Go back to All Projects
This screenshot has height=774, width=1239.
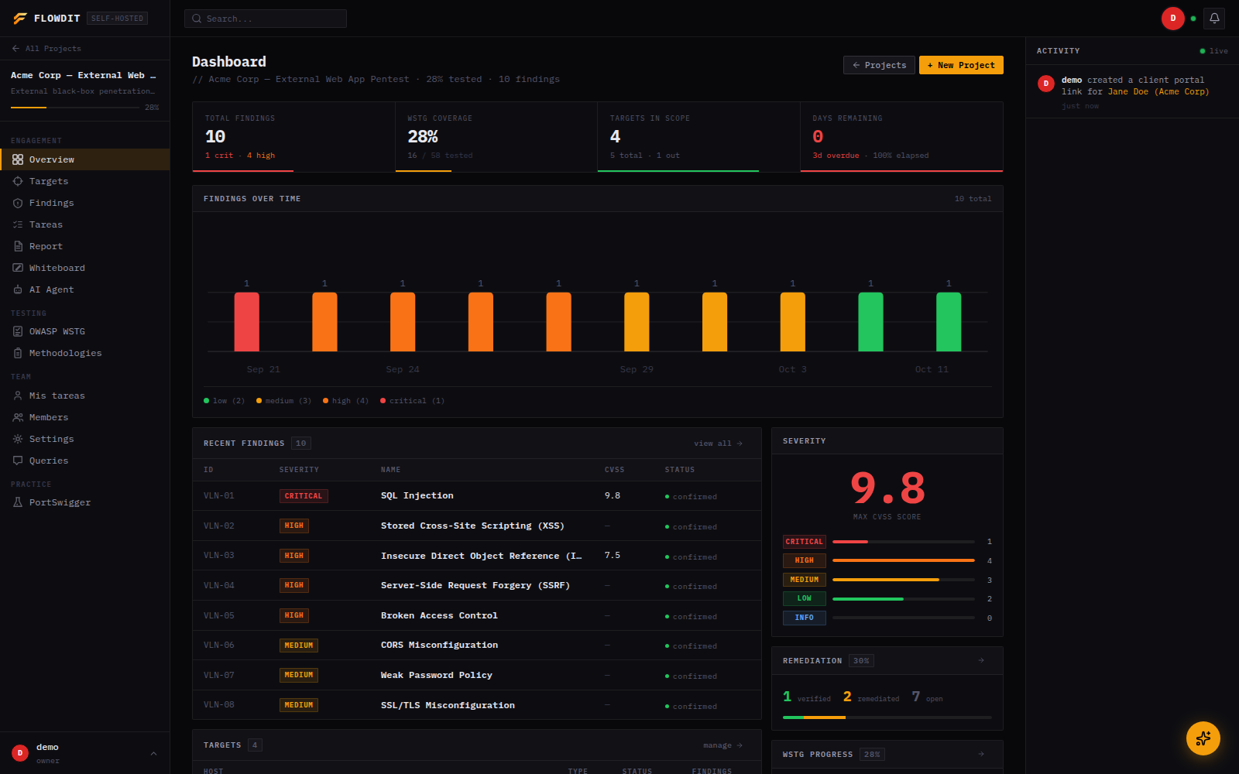point(46,48)
